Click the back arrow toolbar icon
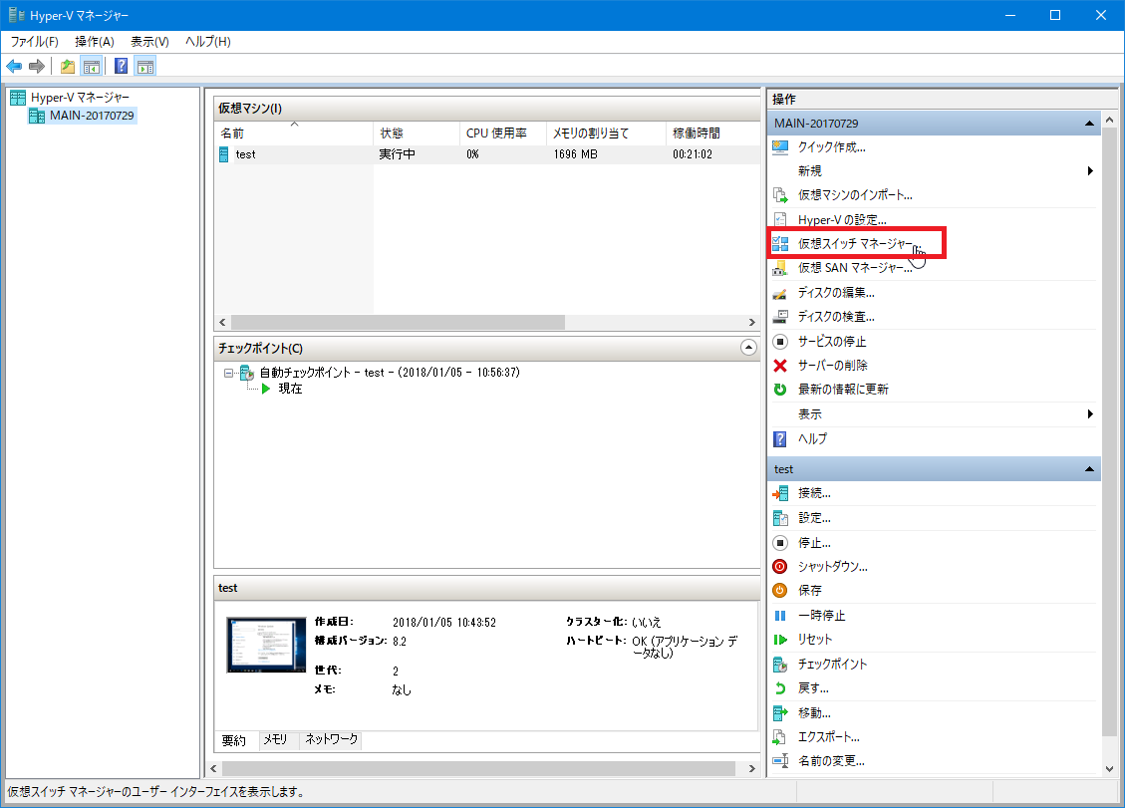Viewport: 1125px width, 808px height. pos(14,67)
